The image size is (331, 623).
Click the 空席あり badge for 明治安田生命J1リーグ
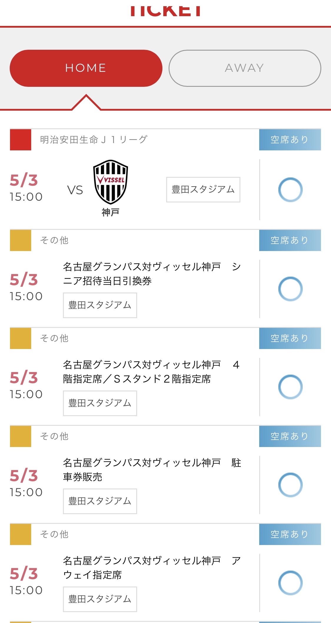coord(290,140)
